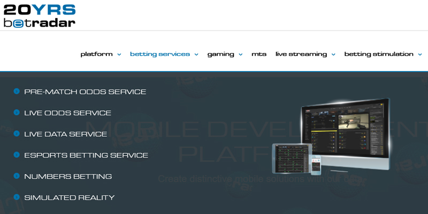This screenshot has width=428, height=214.
Task: Open the gaming menu item
Action: click(x=220, y=54)
